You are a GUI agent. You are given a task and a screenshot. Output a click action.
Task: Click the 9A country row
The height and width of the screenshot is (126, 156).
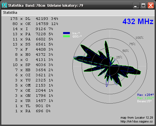tap(33, 39)
